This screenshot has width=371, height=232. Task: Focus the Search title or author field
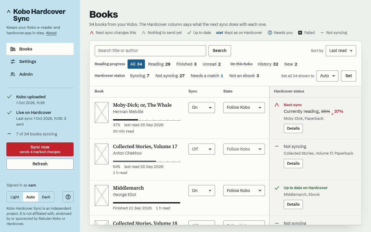[150, 50]
